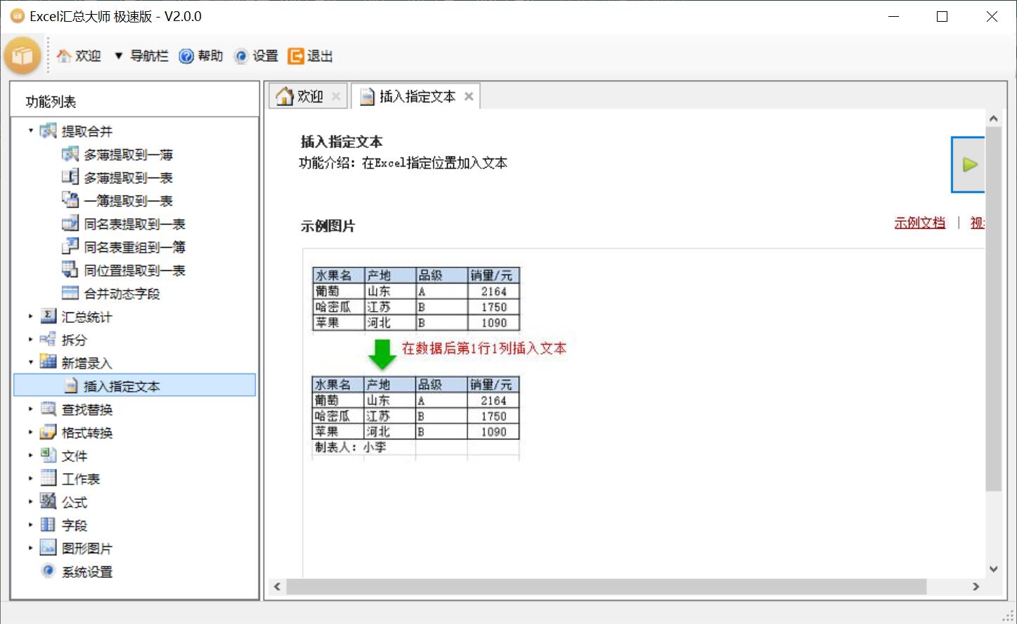Image resolution: width=1017 pixels, height=624 pixels.
Task: Click the 字段 category icon
Action: (48, 524)
